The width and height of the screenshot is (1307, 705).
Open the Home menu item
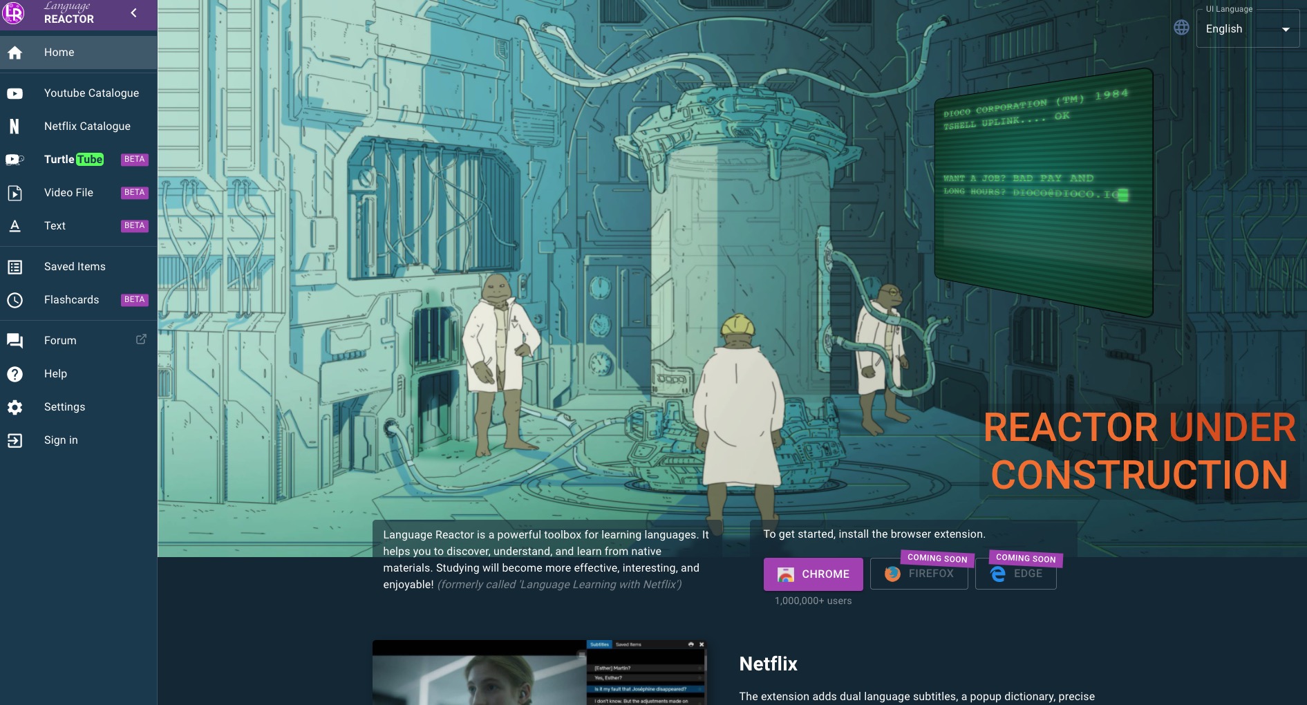(x=79, y=53)
